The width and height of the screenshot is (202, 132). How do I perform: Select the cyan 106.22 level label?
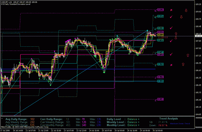point(161,81)
